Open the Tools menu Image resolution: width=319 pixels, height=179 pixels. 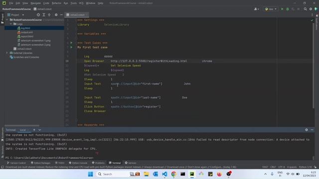[73, 3]
